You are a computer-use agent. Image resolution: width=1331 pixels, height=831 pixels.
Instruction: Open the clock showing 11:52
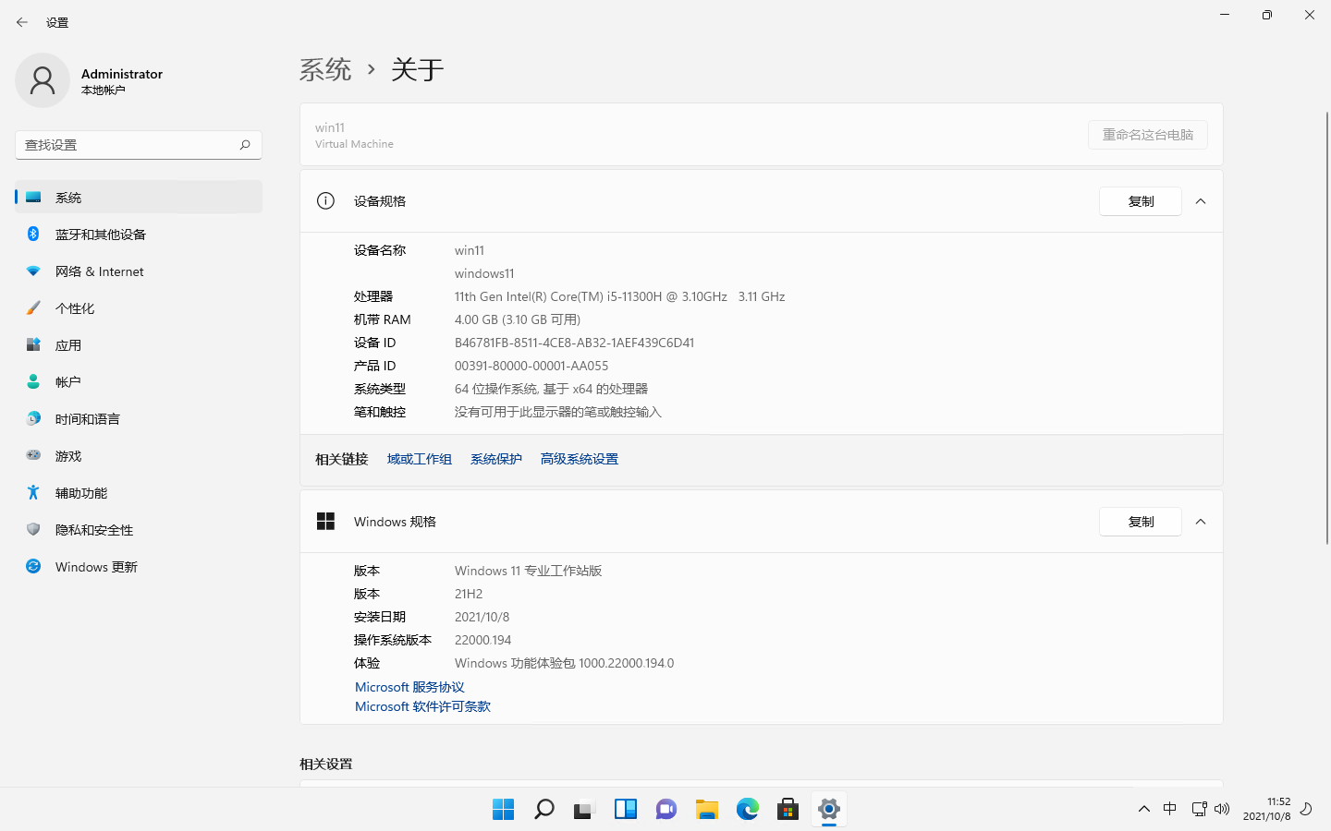1266,809
